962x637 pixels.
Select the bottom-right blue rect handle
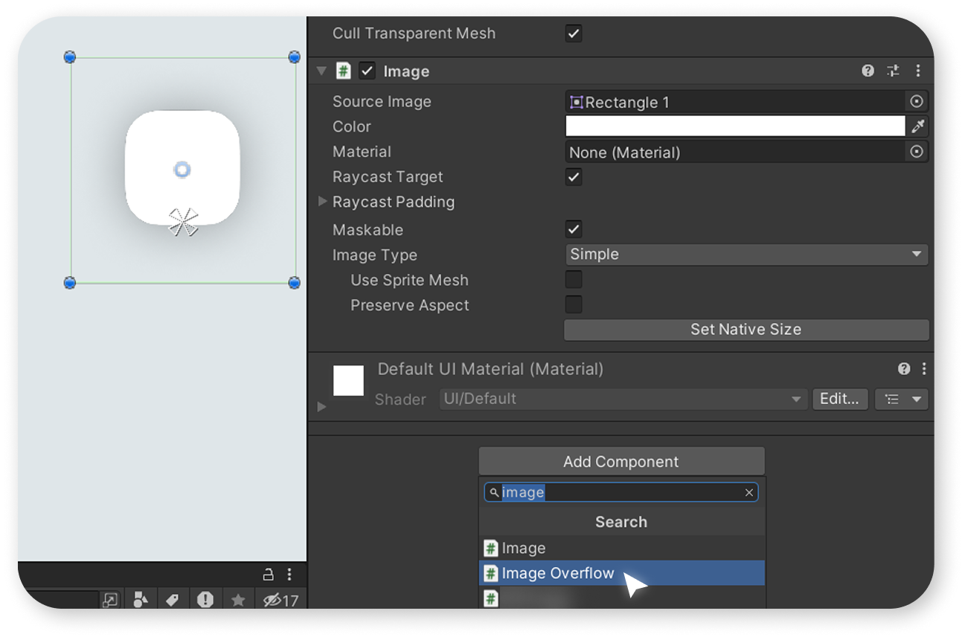tap(294, 283)
